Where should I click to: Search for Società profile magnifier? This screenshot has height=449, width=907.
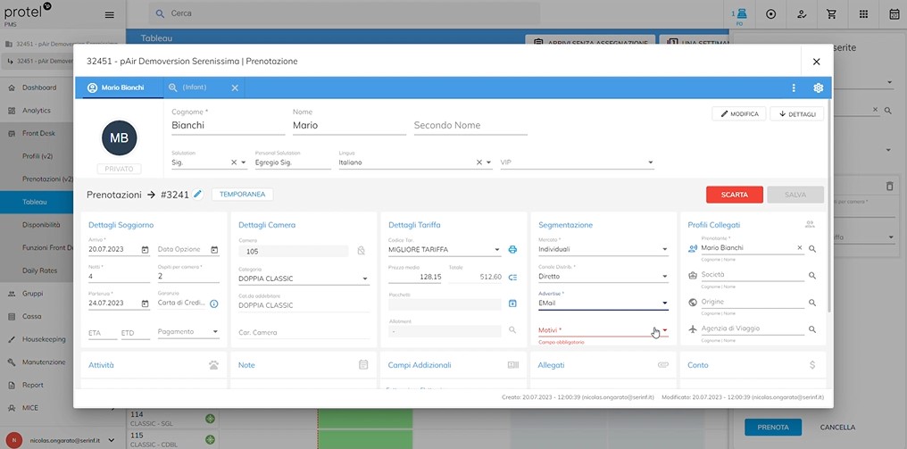812,276
